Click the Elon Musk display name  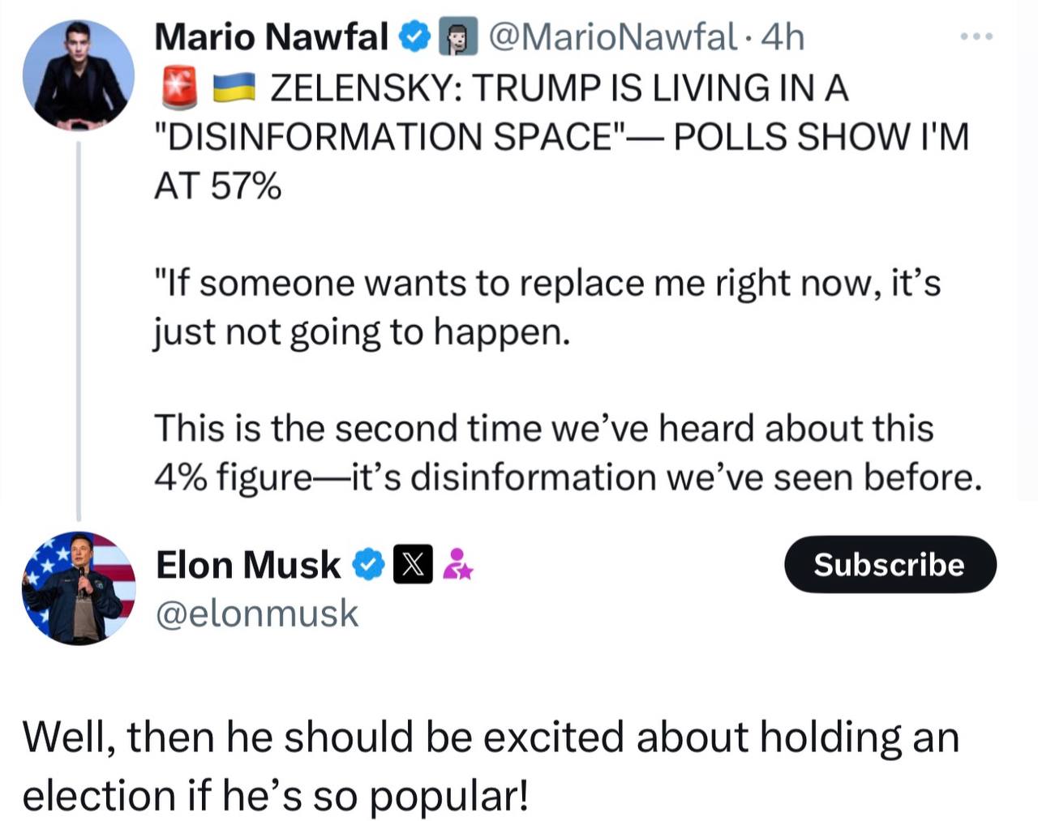(248, 565)
